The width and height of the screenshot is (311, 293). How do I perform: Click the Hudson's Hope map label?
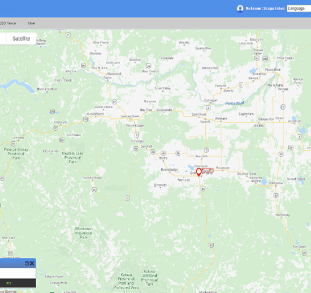tap(47, 89)
